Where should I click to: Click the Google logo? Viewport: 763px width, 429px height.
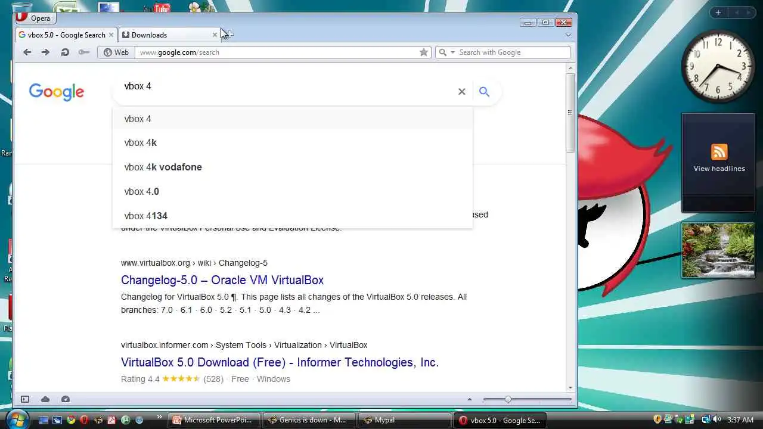point(57,92)
